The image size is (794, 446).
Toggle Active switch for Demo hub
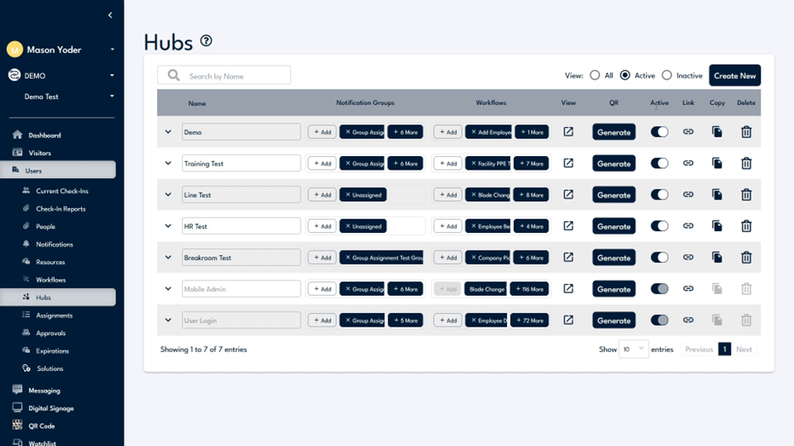[x=659, y=132]
